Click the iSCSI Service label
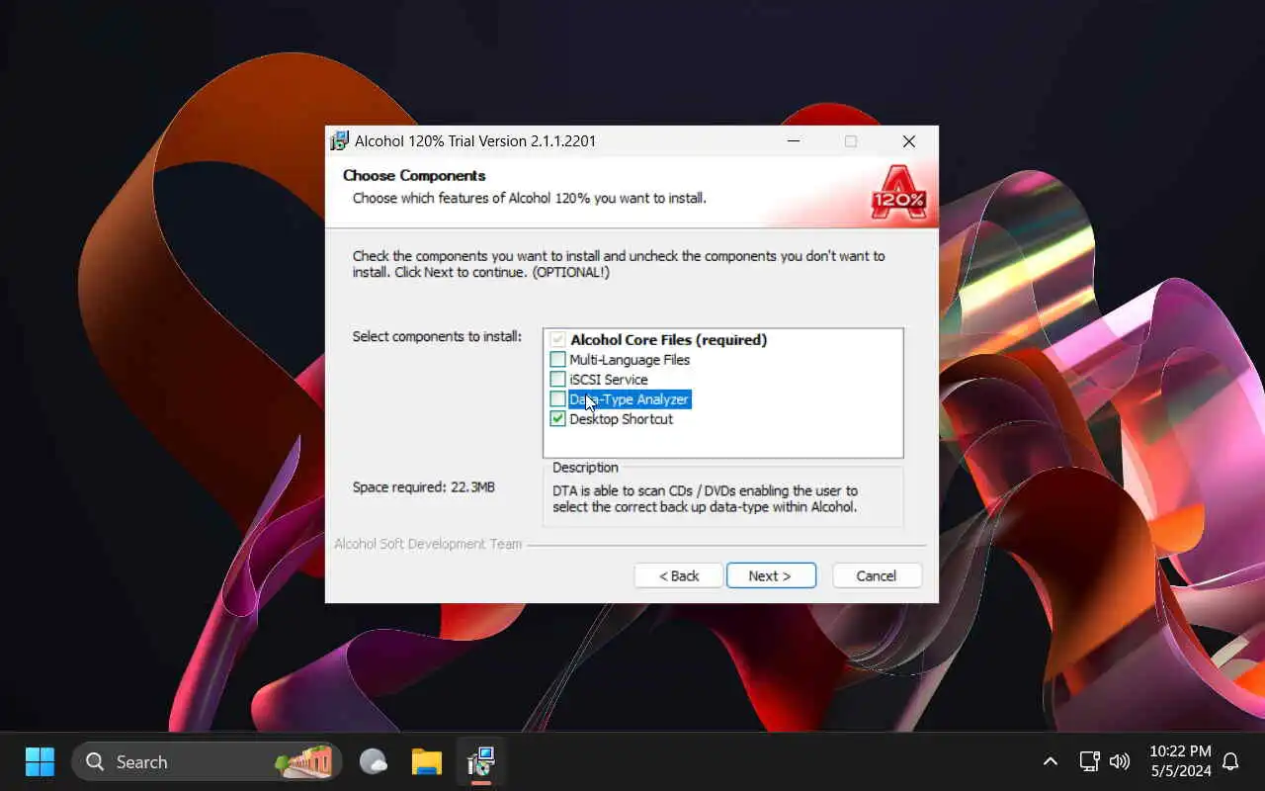1265x791 pixels. (x=609, y=380)
